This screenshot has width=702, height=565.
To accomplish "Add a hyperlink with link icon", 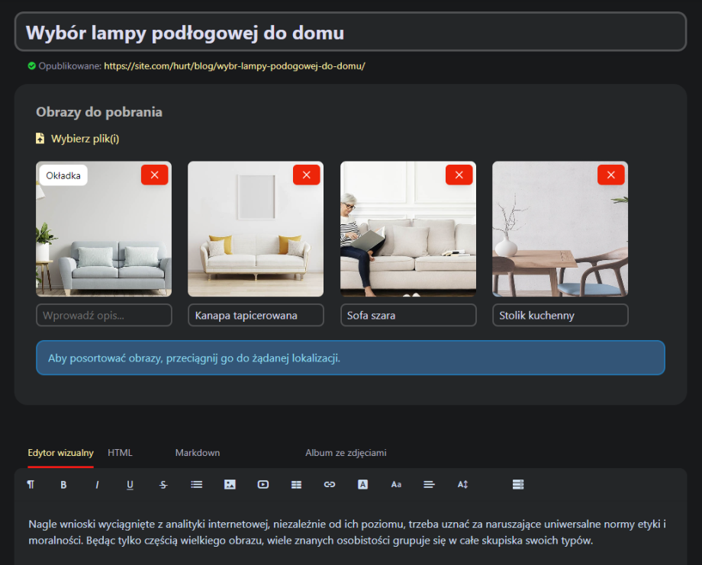I will (330, 484).
